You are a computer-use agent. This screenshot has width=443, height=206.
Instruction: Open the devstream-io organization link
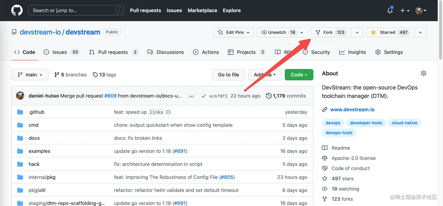40,32
